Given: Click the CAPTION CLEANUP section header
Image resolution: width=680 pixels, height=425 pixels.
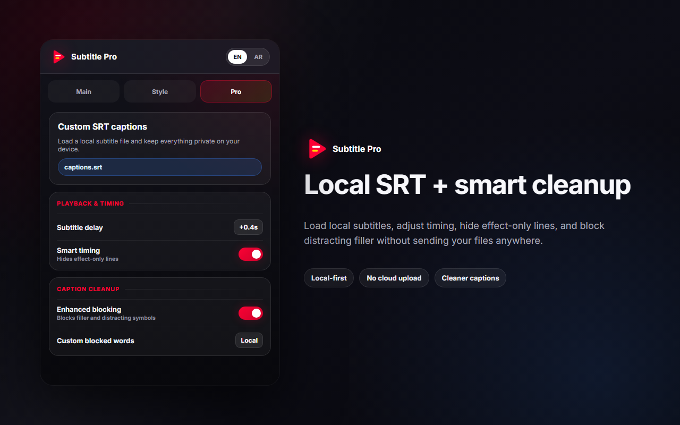Looking at the screenshot, I should click(x=88, y=289).
